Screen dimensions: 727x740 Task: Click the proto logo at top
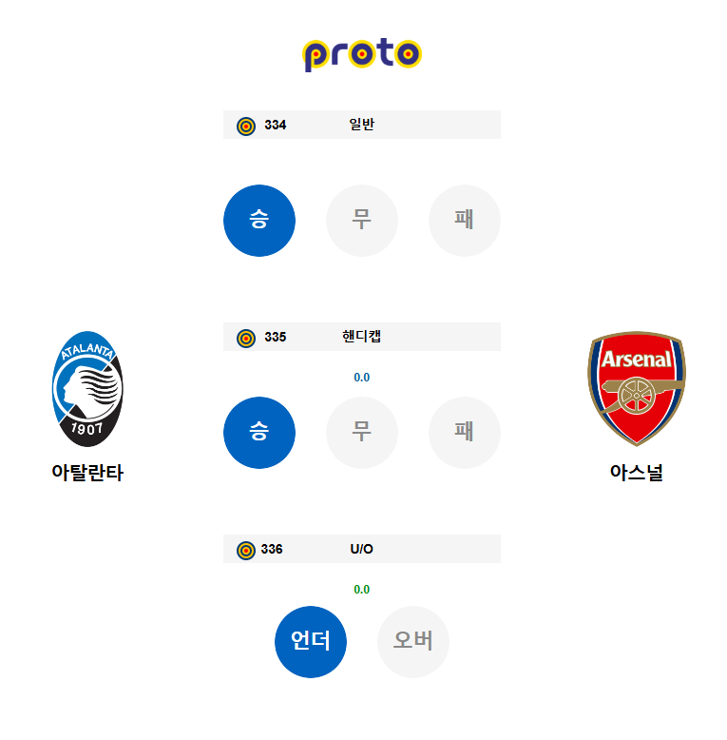[362, 54]
